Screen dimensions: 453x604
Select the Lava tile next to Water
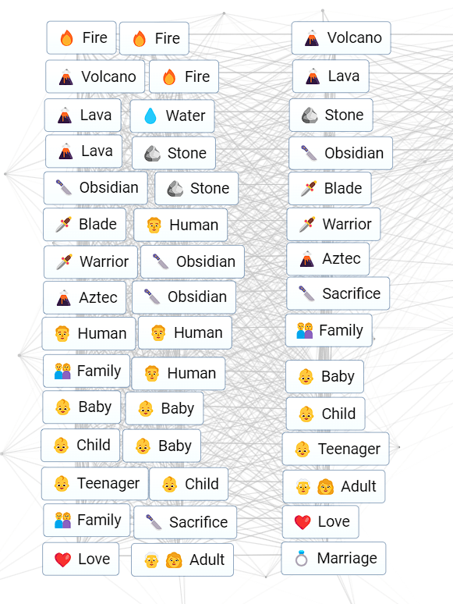point(83,115)
